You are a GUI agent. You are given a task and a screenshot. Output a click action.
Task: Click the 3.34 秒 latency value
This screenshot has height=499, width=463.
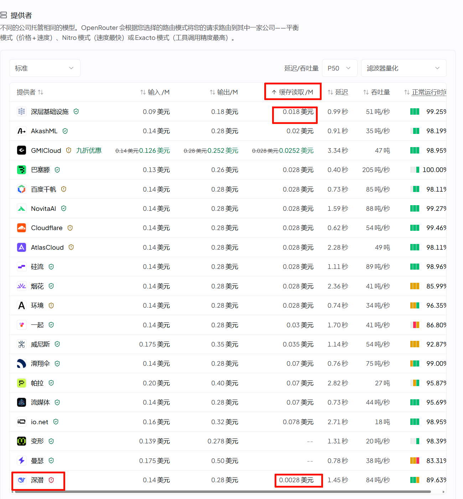point(338,150)
